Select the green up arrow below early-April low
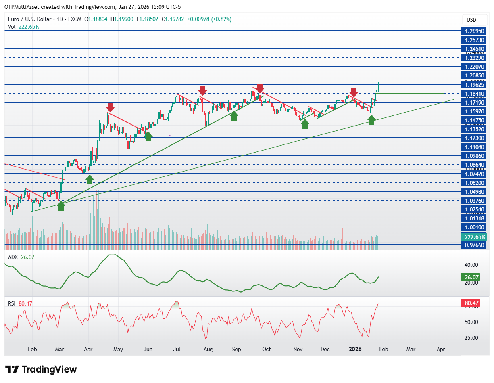 coord(90,180)
